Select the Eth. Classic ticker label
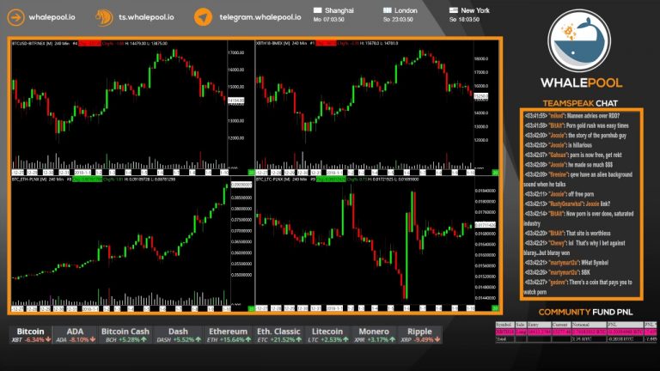The width and height of the screenshot is (660, 371). (278, 331)
